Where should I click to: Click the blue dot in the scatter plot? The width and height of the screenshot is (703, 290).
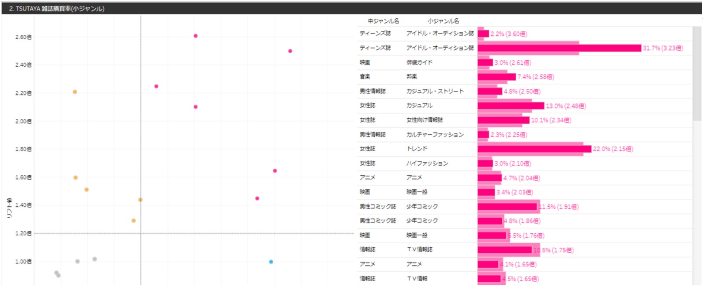[x=271, y=262]
